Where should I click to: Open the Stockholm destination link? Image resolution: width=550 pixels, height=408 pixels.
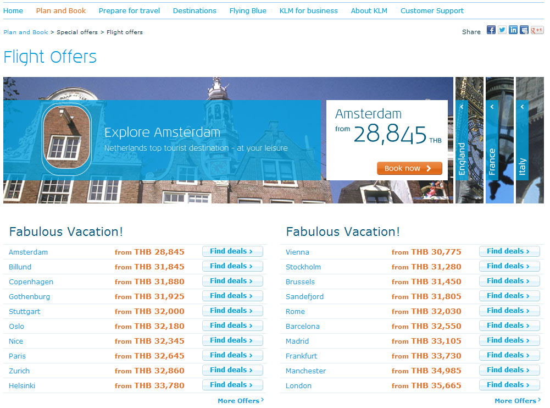click(x=303, y=267)
